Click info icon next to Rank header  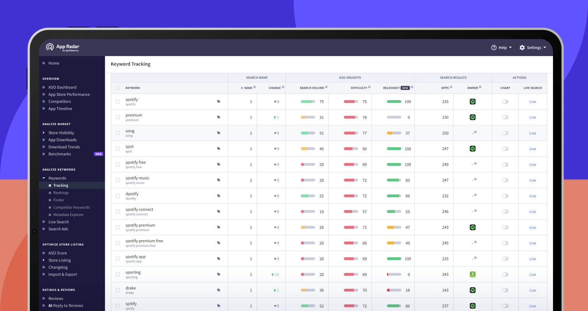255,87
